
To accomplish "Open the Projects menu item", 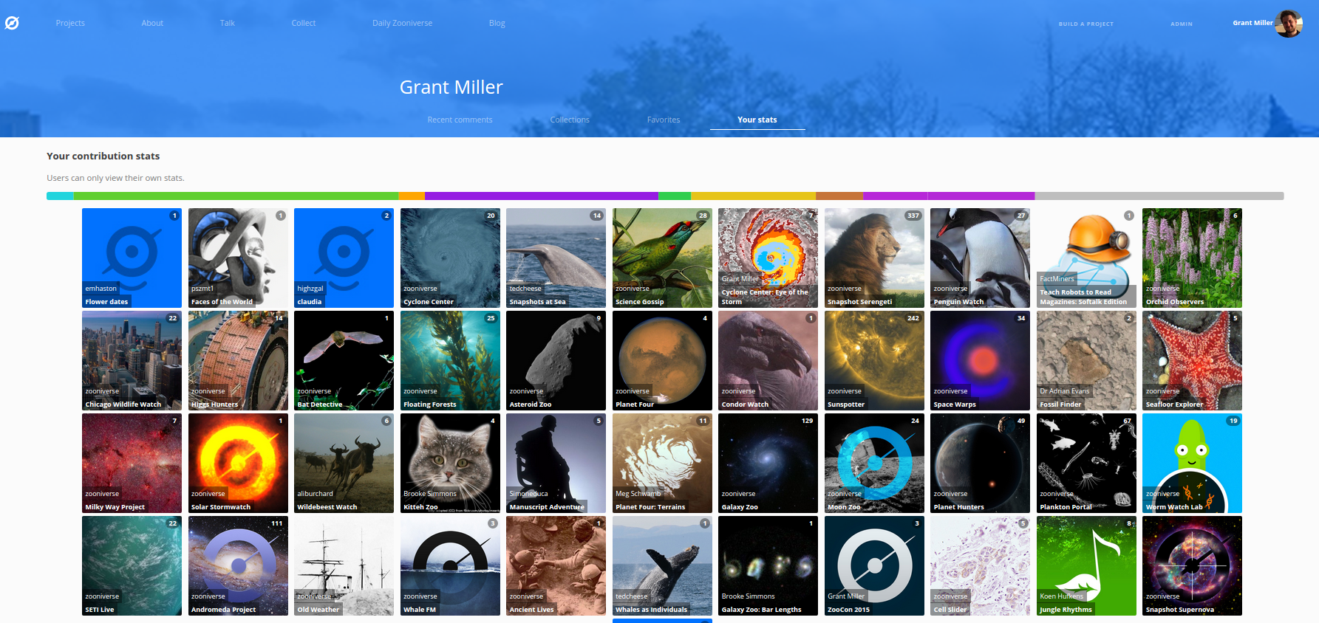I will 70,23.
